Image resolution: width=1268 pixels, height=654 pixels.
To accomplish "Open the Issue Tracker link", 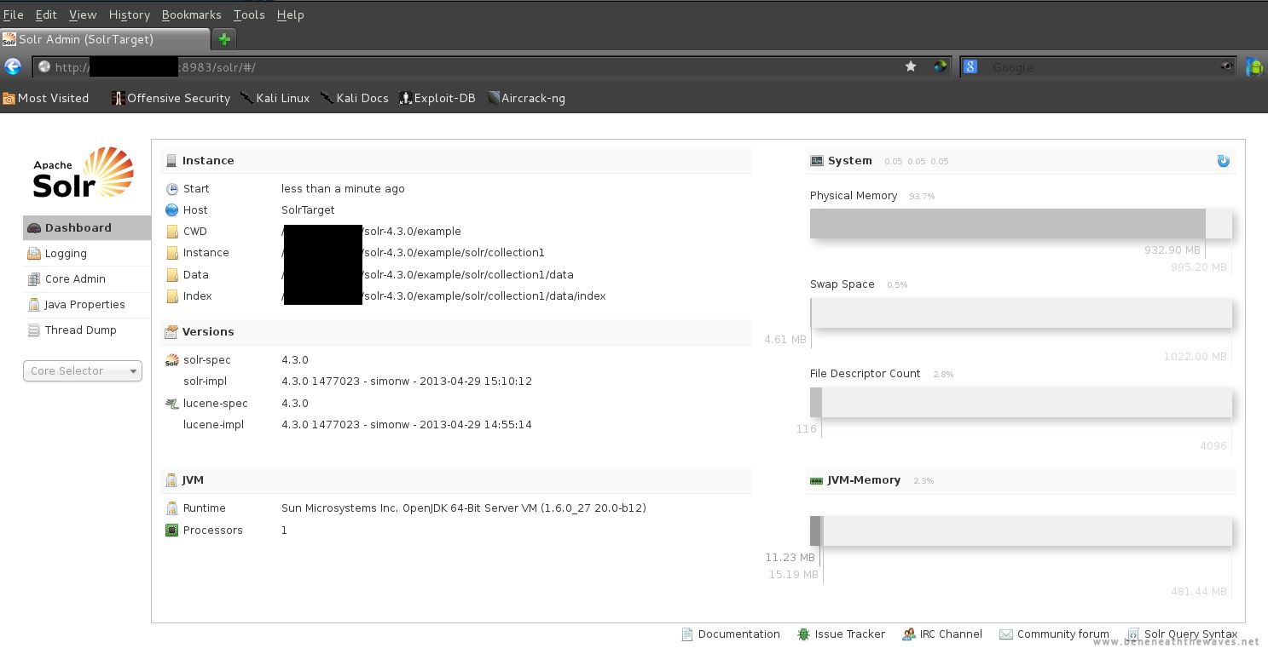I will (842, 634).
